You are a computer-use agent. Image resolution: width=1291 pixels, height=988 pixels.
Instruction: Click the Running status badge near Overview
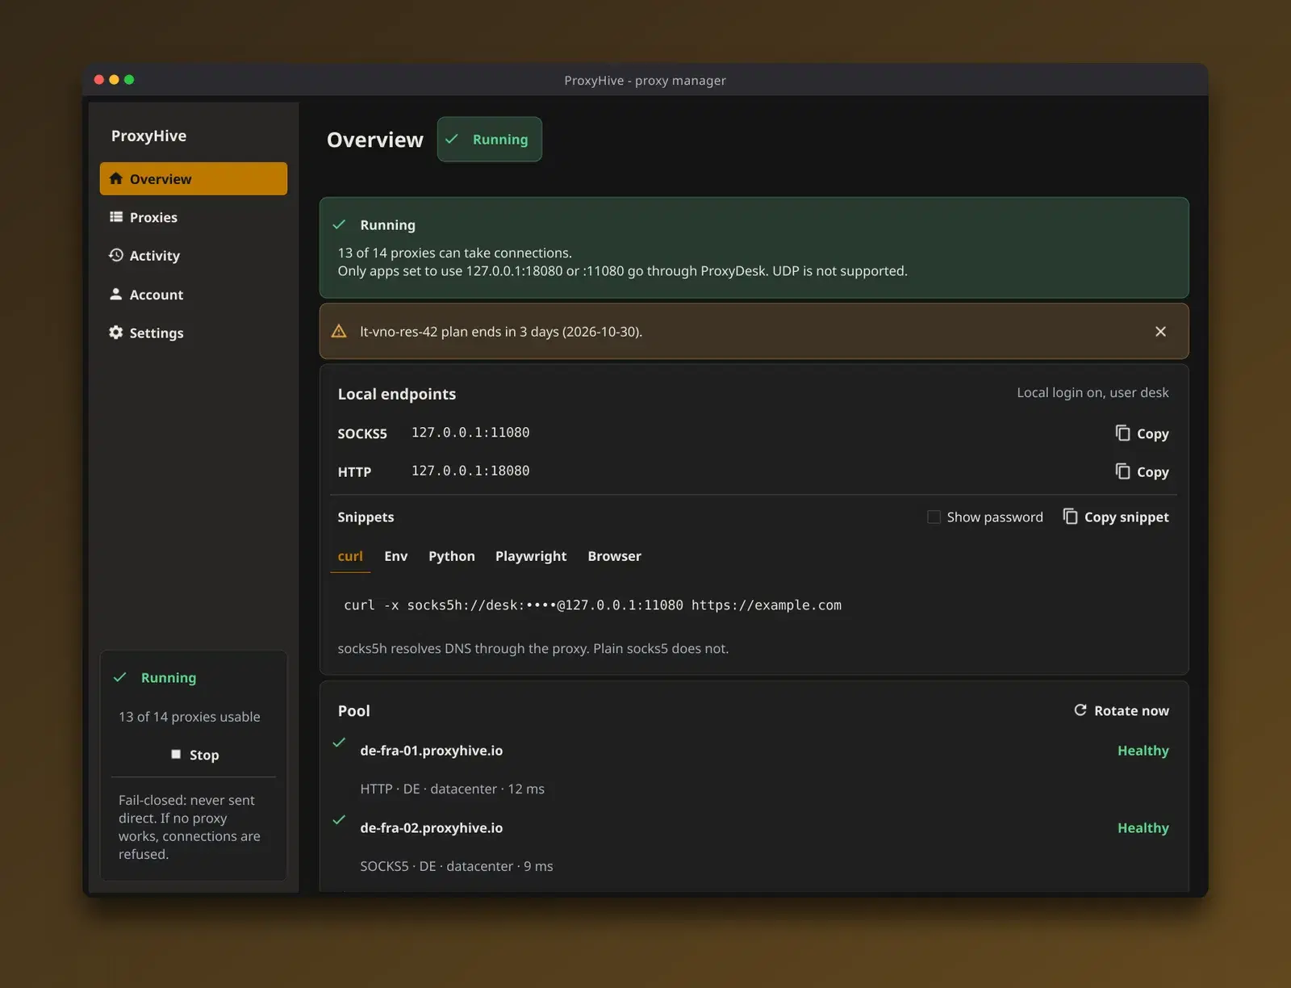(x=490, y=139)
